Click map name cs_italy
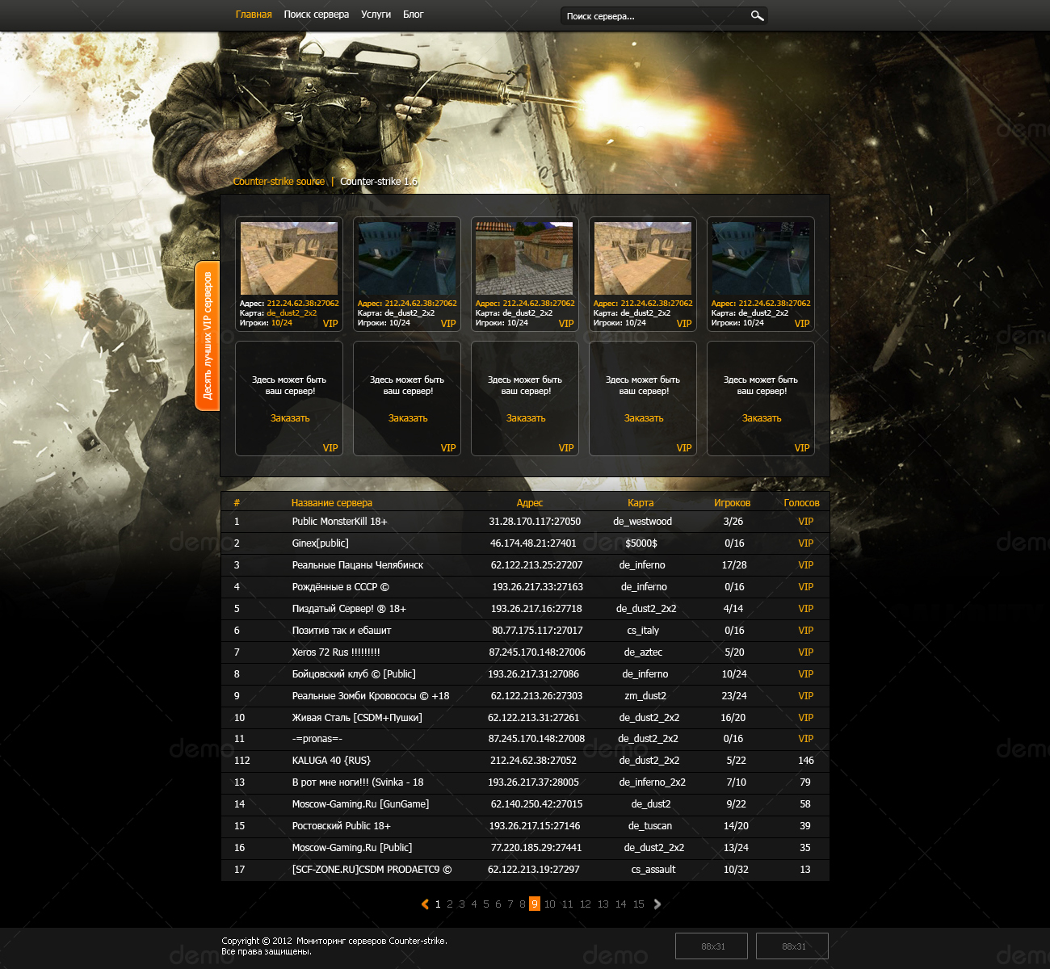 point(643,631)
